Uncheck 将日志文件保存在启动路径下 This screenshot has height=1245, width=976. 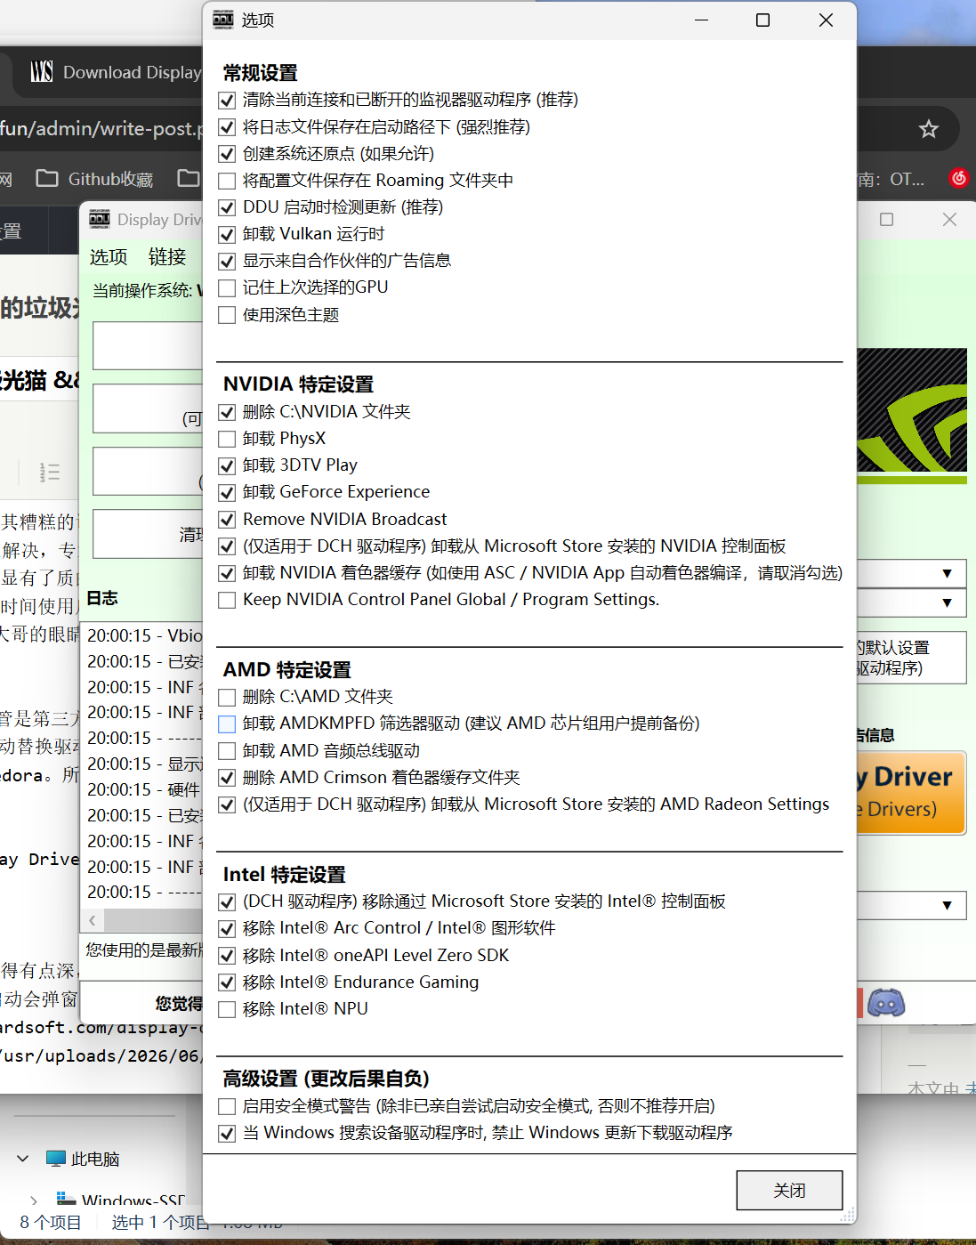tap(227, 127)
